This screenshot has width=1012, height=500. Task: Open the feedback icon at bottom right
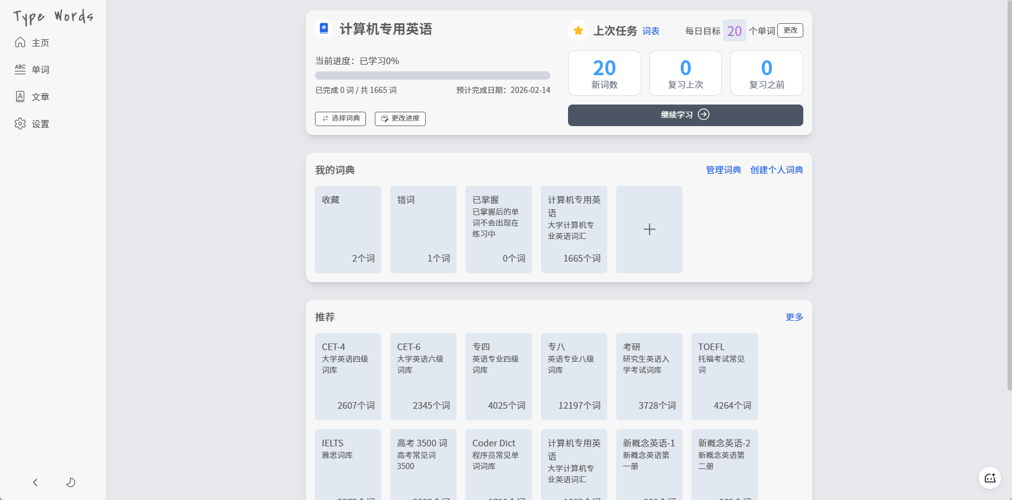[x=989, y=478]
